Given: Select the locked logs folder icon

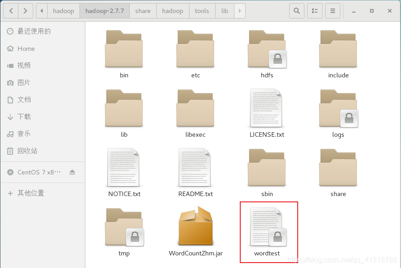Looking at the screenshot, I should pos(338,108).
